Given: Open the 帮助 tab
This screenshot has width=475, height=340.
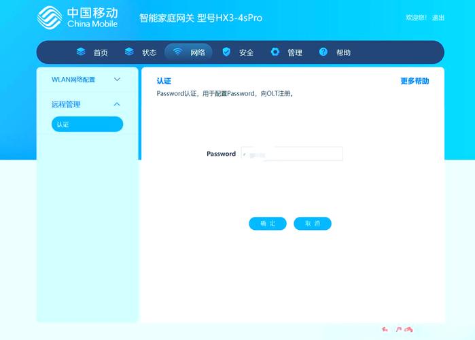Looking at the screenshot, I should tap(335, 52).
